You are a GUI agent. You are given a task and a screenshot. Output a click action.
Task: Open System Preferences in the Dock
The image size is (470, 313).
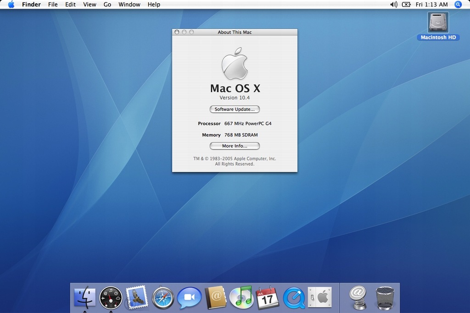pyautogui.click(x=320, y=297)
